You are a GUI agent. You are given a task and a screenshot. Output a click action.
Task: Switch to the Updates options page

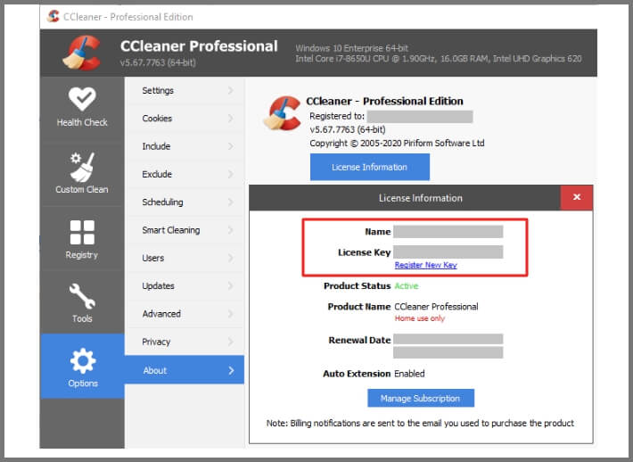click(x=159, y=286)
